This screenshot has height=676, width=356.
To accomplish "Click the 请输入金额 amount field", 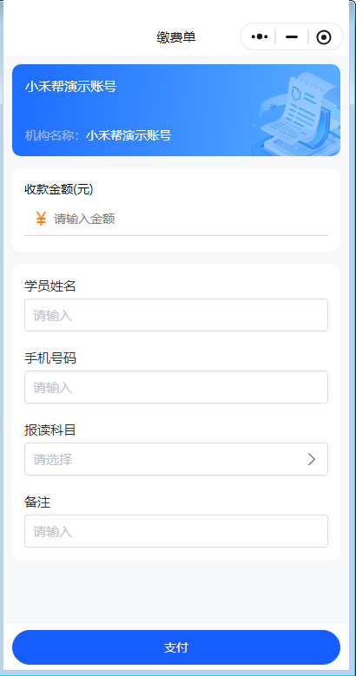I will click(190, 219).
